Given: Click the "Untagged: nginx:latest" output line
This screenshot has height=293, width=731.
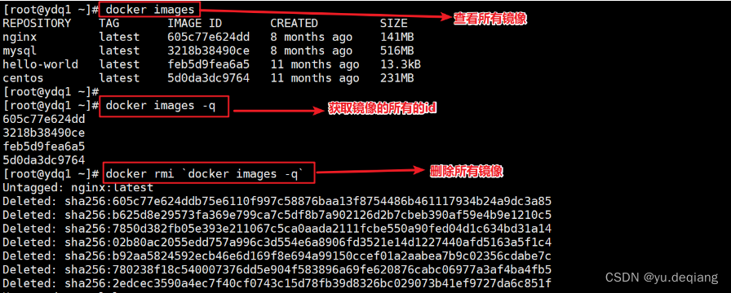Looking at the screenshot, I should click(x=78, y=188).
